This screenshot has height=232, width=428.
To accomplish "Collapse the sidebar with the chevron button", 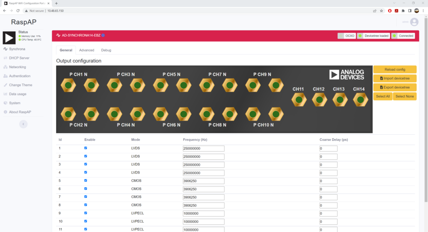I will tap(23, 124).
